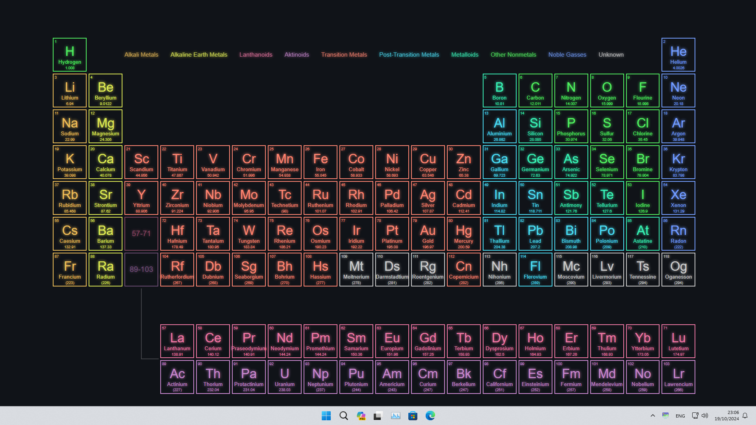Select the Meitnerium tile
756x425 pixels.
tap(356, 270)
